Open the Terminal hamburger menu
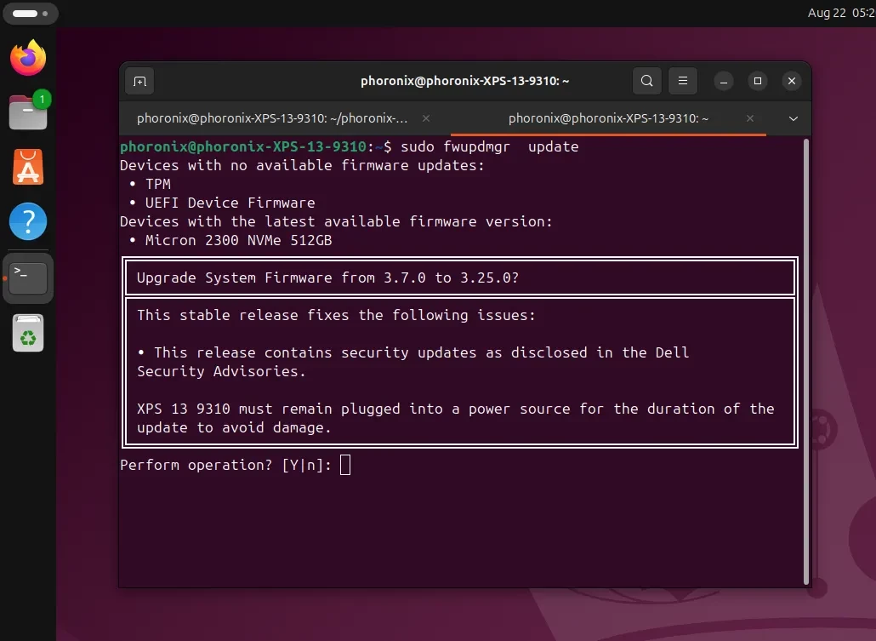 click(682, 81)
